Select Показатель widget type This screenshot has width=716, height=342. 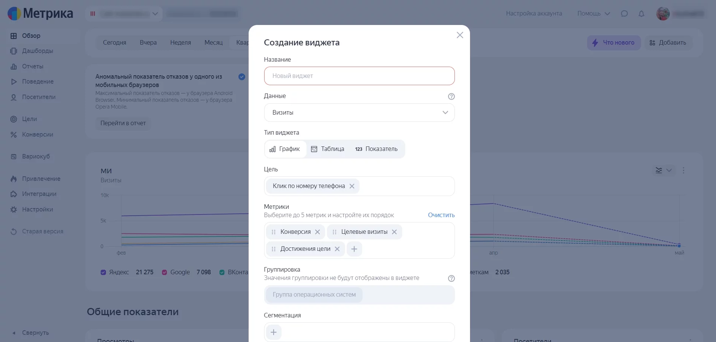click(x=376, y=149)
